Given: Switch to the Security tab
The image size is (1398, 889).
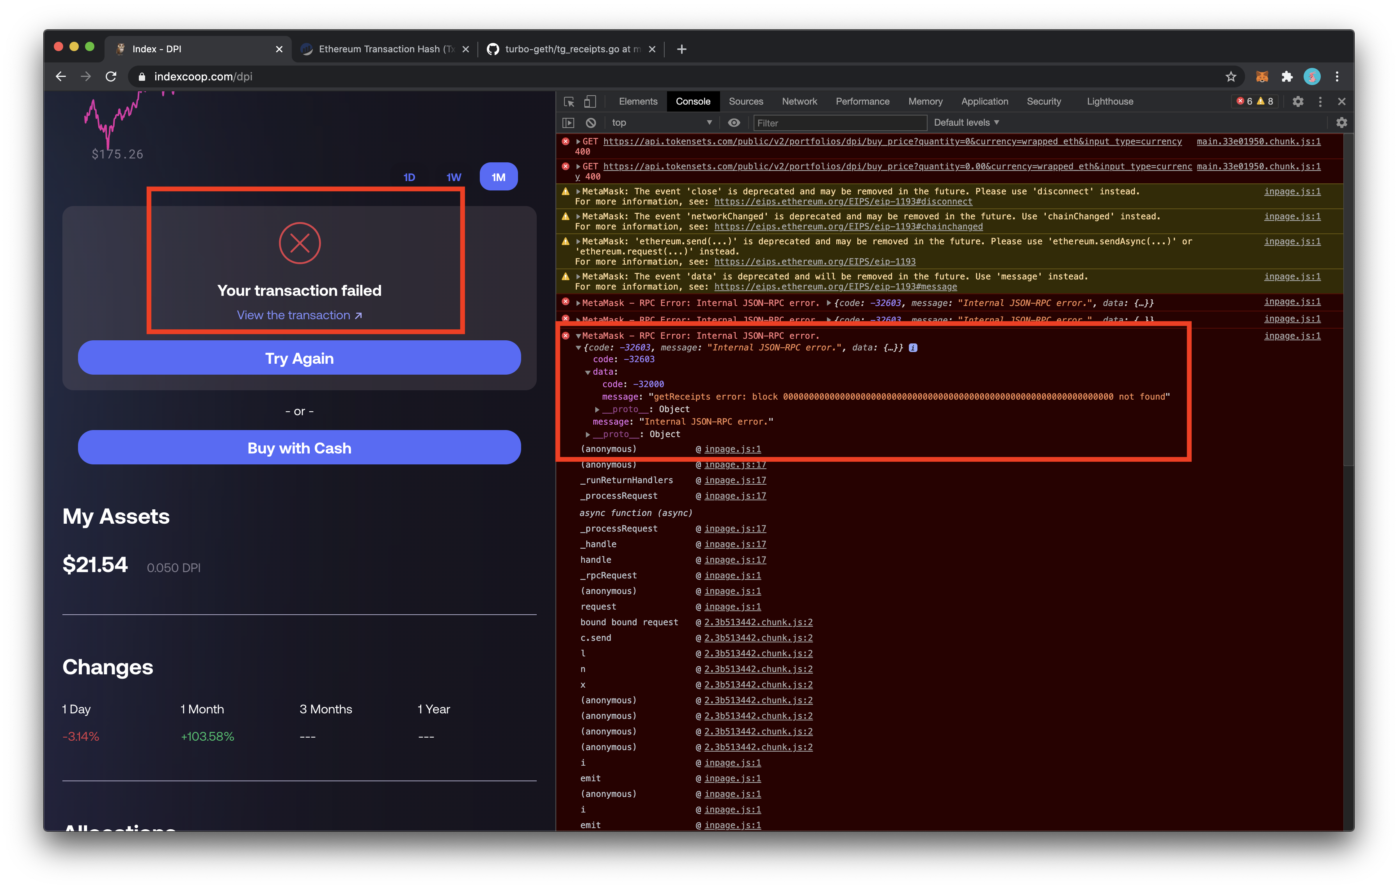Looking at the screenshot, I should 1043,101.
